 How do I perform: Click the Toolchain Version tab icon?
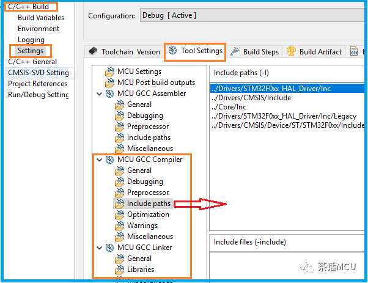point(93,51)
